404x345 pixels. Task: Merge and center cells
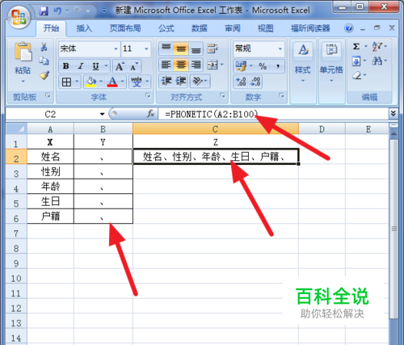[213, 65]
